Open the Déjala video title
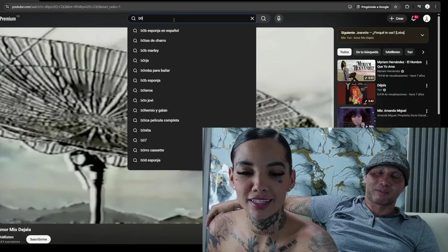 tap(381, 85)
